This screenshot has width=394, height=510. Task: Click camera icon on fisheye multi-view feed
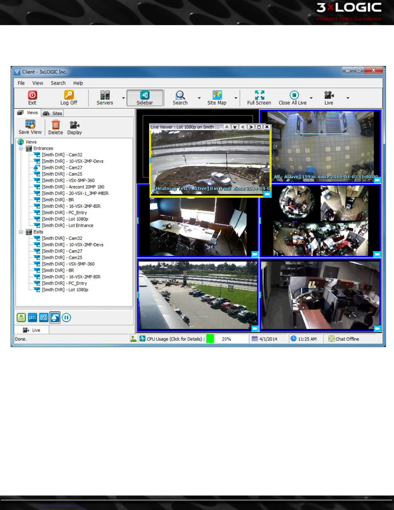[377, 254]
